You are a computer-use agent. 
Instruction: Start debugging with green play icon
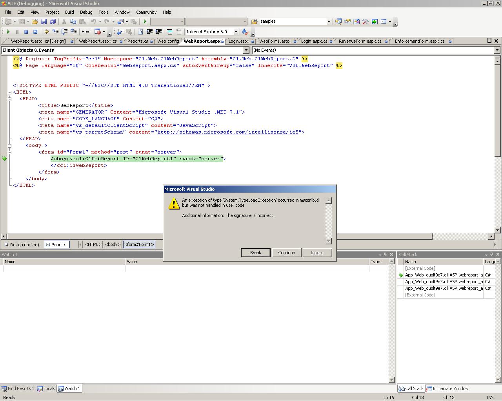(x=145, y=22)
